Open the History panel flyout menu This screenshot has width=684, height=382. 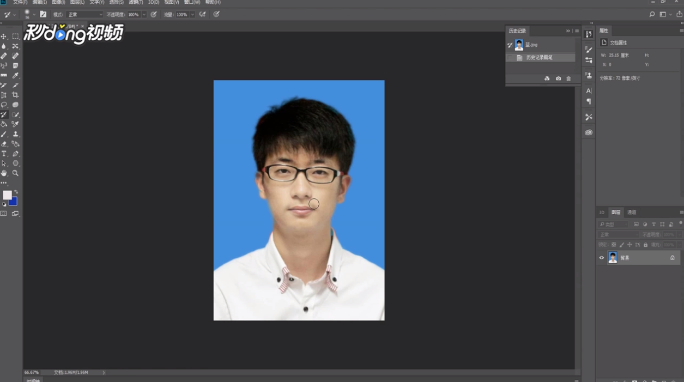(577, 31)
